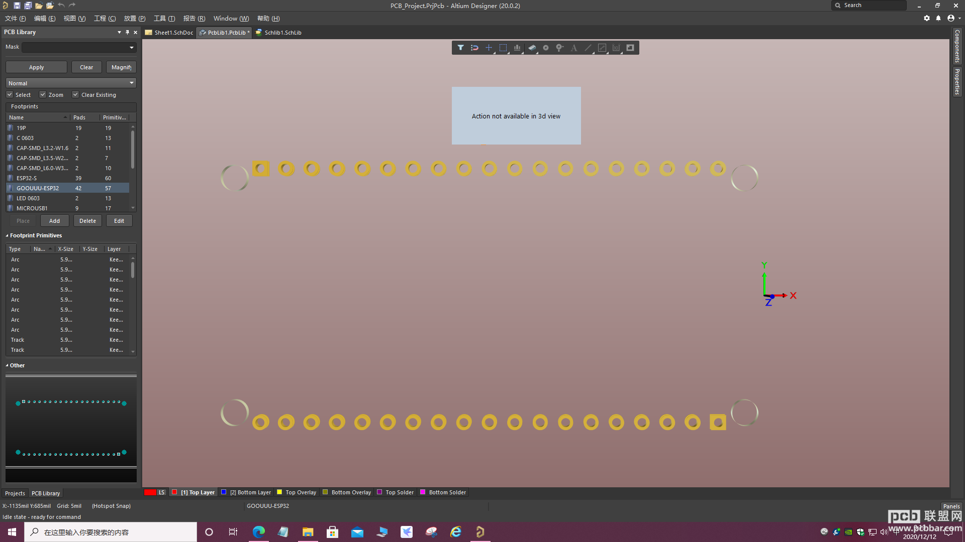Click the LS layer set red swatch
This screenshot has height=542, width=965.
coord(150,492)
